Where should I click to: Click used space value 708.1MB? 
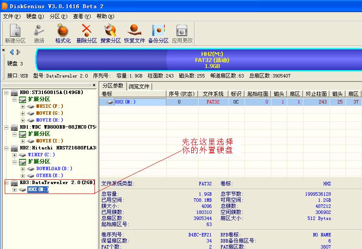[202, 200]
